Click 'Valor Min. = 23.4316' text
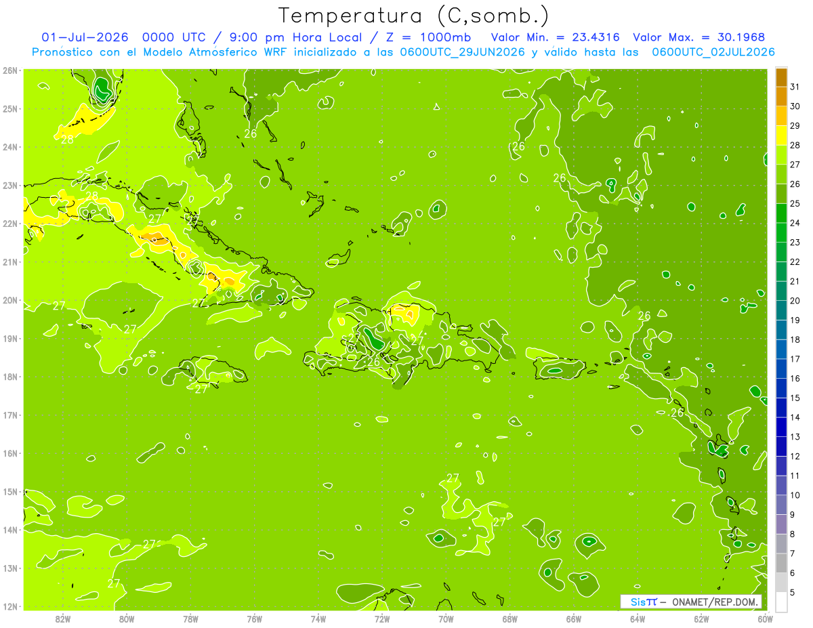The image size is (813, 628). pyautogui.click(x=555, y=37)
